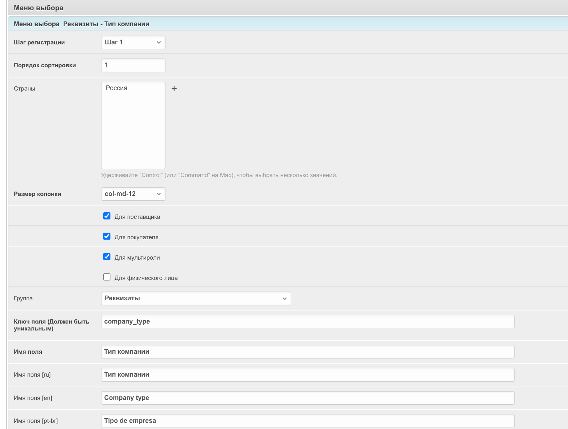Screen dimensions: 568x429
Task: Click the Для физического лица label text
Action: [146, 278]
